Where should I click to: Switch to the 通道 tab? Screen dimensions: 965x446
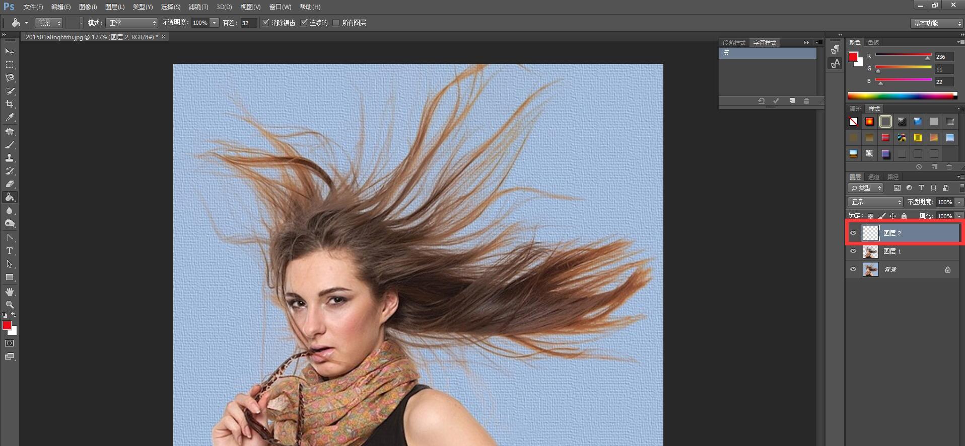point(874,177)
